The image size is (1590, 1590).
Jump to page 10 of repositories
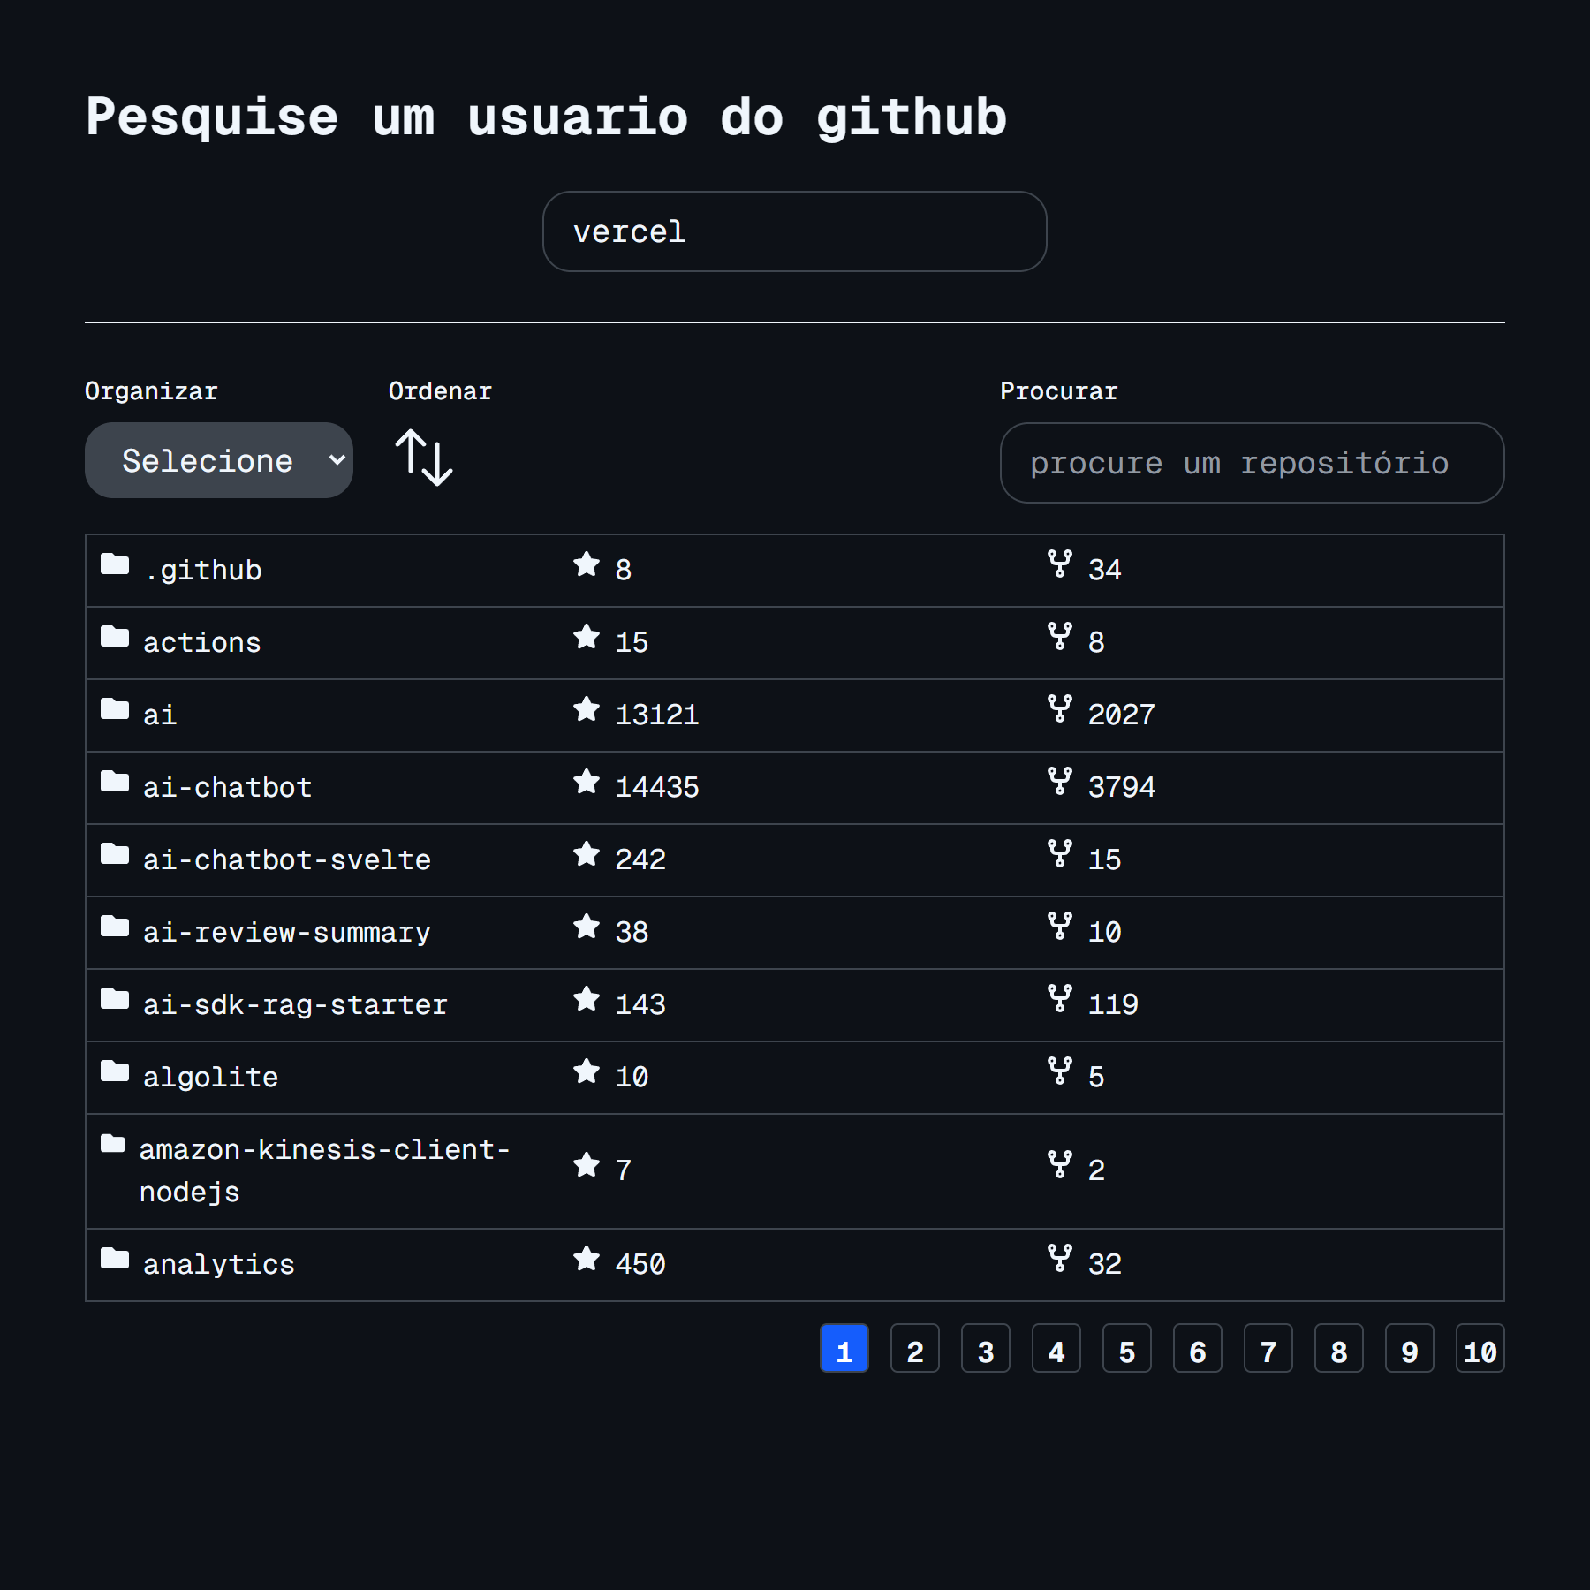pyautogui.click(x=1480, y=1349)
